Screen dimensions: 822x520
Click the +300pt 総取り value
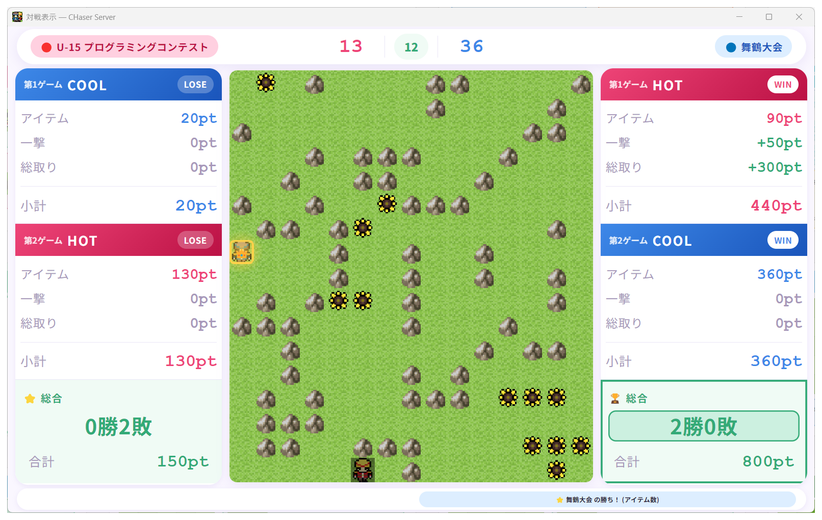pos(775,167)
